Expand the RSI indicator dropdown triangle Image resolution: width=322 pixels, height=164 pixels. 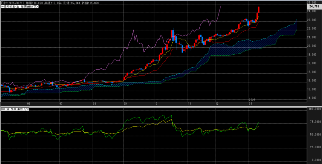pyautogui.click(x=25, y=109)
